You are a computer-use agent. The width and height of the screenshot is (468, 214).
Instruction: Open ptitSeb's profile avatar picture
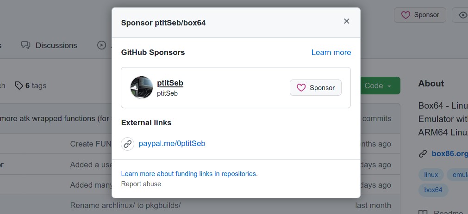[142, 87]
